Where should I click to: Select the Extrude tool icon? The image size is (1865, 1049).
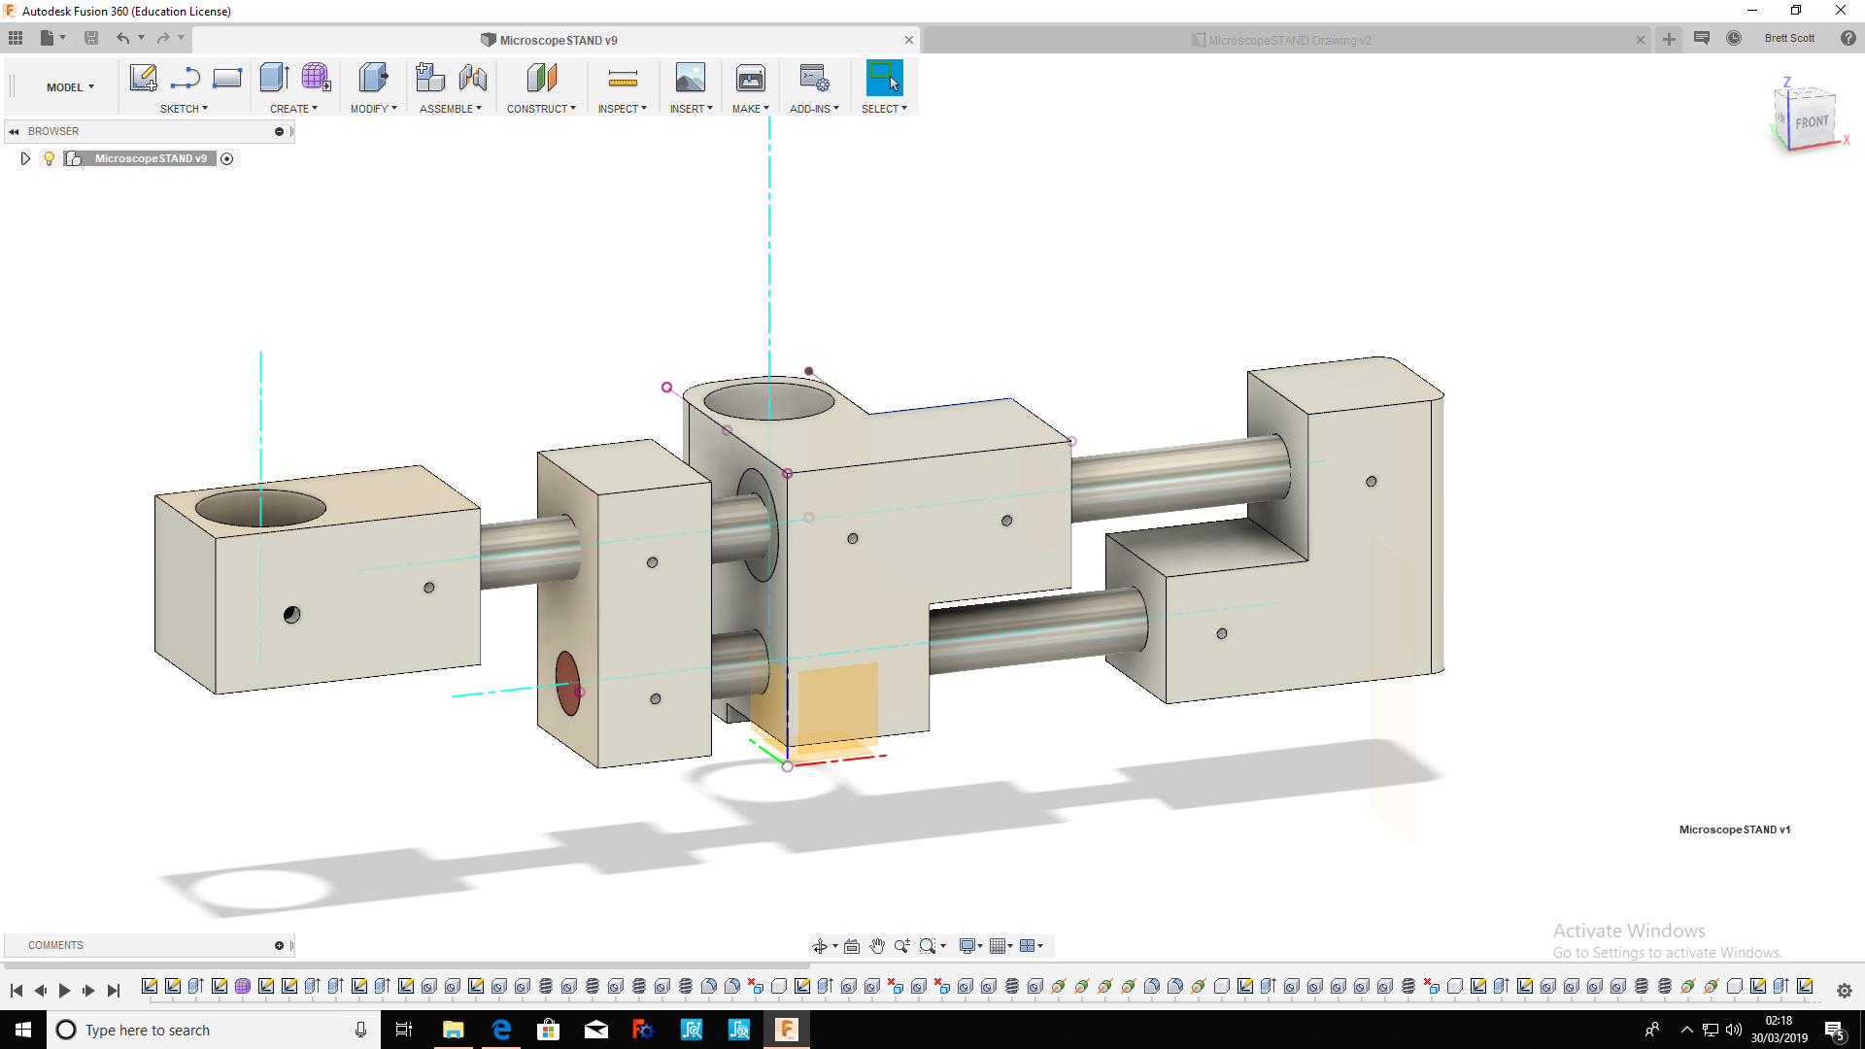pos(275,78)
